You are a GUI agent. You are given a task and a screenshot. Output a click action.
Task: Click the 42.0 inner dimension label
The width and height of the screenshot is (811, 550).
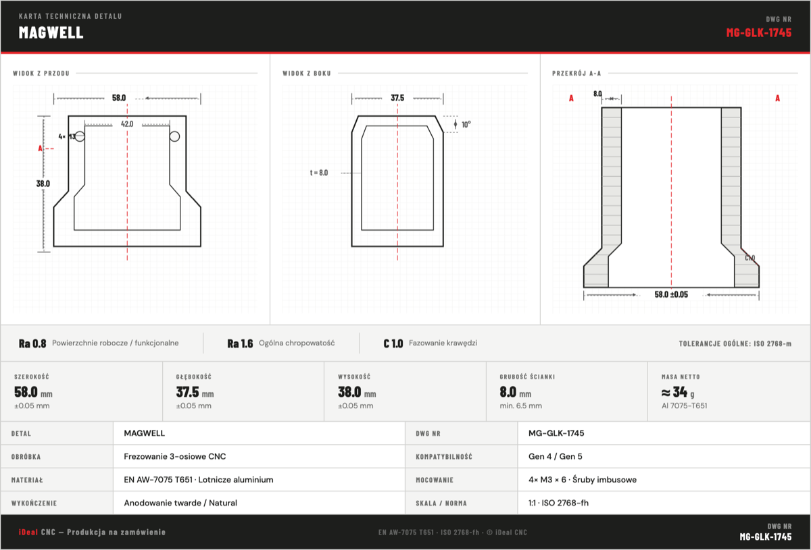(127, 123)
